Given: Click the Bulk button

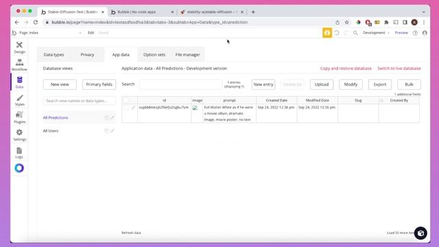Looking at the screenshot, I should pos(409,84).
